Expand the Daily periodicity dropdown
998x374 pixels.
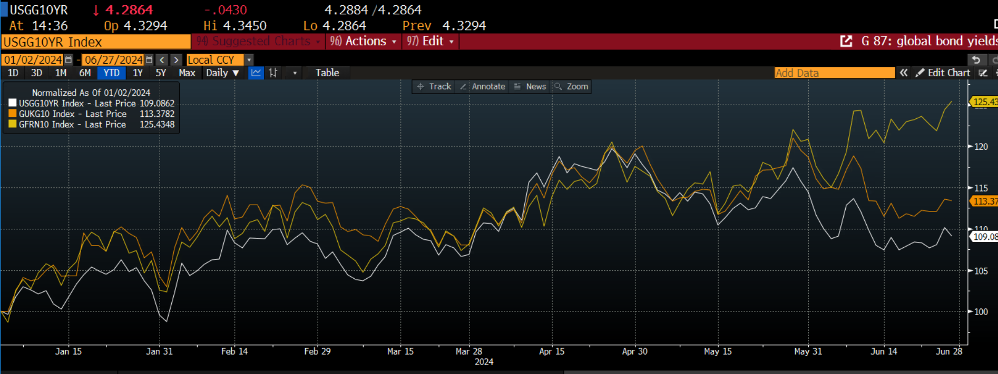click(x=223, y=73)
